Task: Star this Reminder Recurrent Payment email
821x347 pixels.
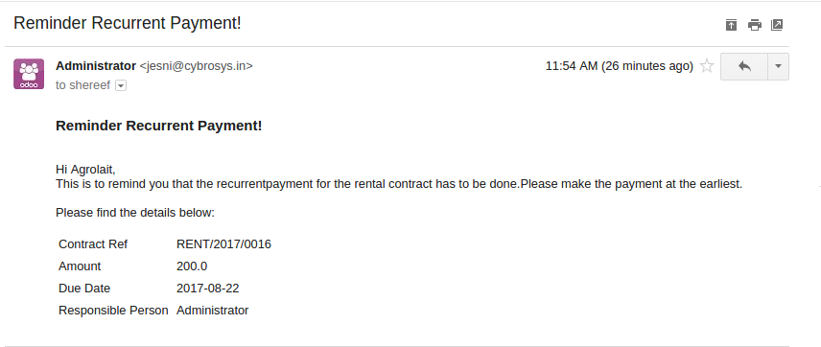Action: pyautogui.click(x=707, y=66)
